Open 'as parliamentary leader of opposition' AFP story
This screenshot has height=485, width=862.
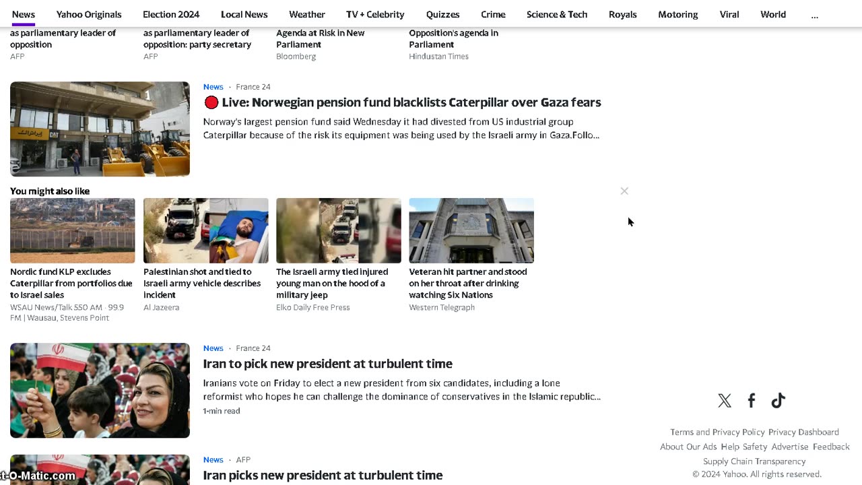[63, 38]
